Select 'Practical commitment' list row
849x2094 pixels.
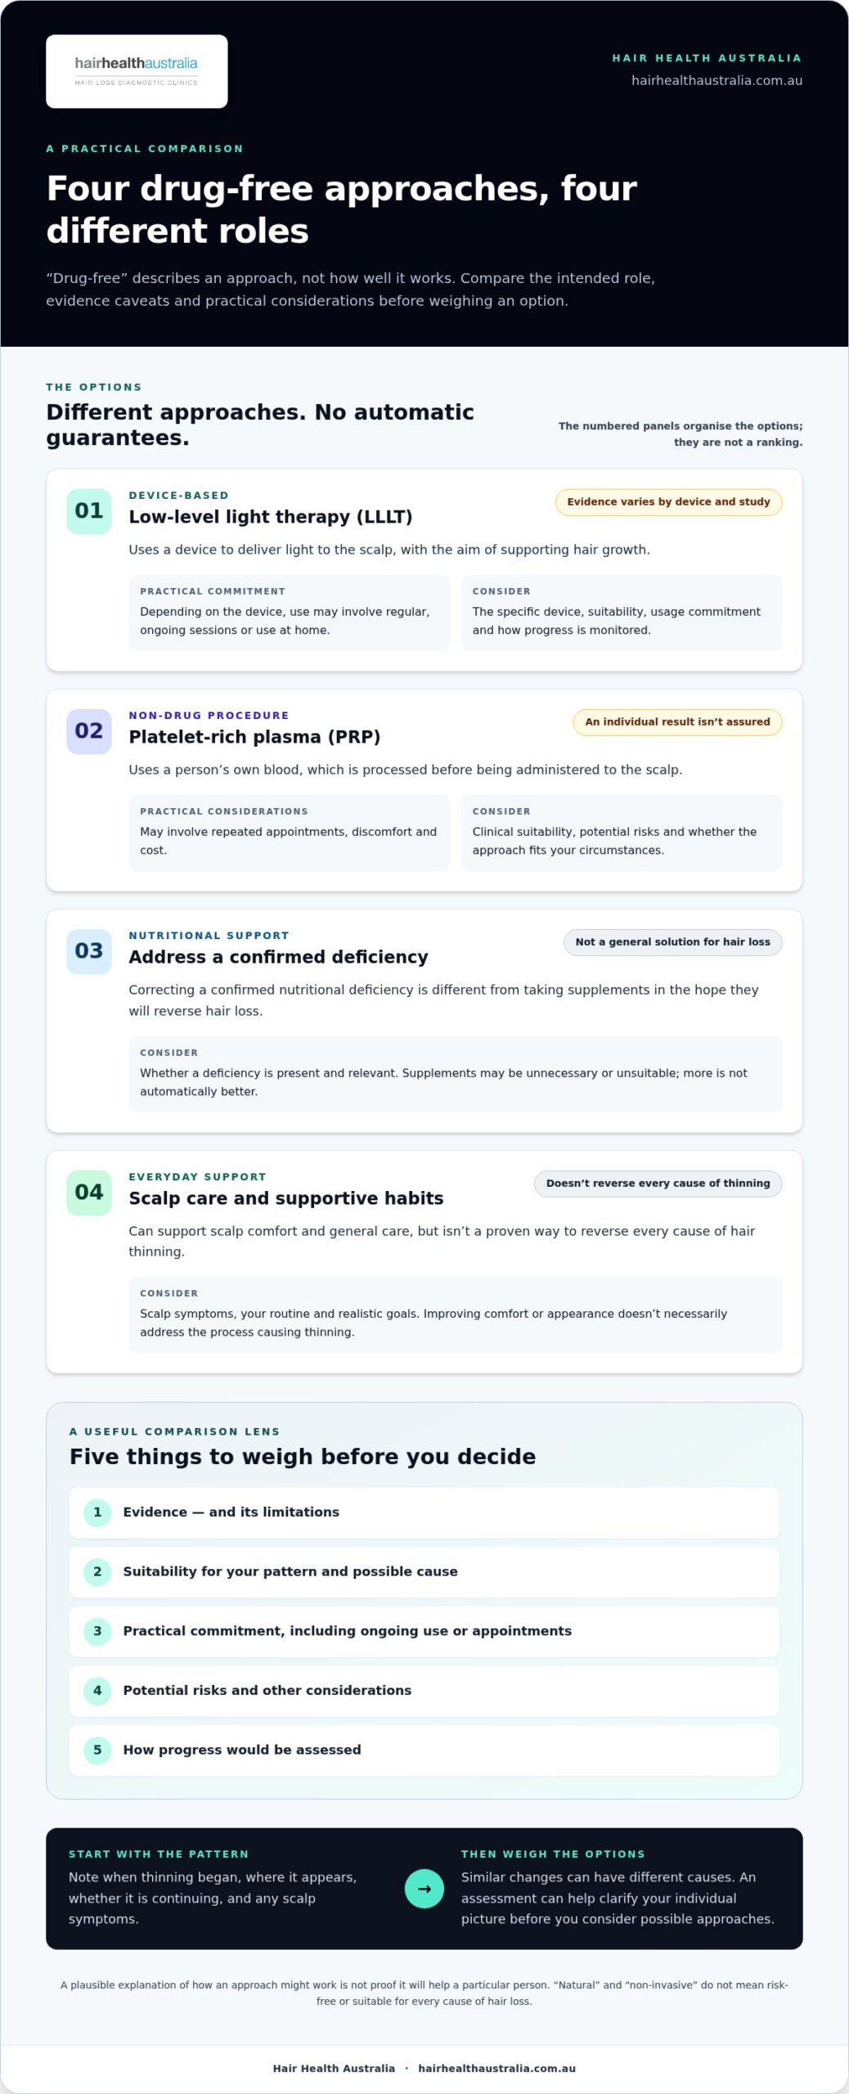coord(424,1631)
